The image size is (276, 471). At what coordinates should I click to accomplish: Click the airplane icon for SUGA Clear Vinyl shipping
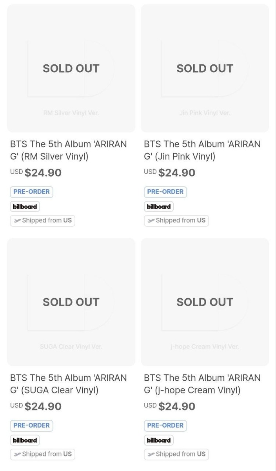17,454
